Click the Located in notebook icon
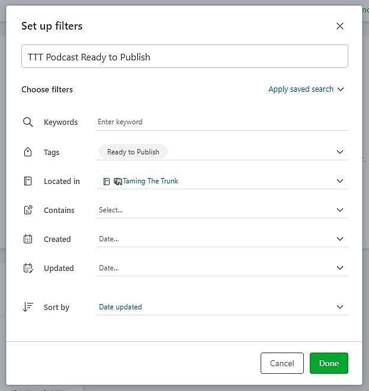Viewport: 369px width, 391px height. click(x=28, y=181)
